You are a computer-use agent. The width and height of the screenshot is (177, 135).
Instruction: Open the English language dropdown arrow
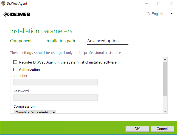point(172,14)
